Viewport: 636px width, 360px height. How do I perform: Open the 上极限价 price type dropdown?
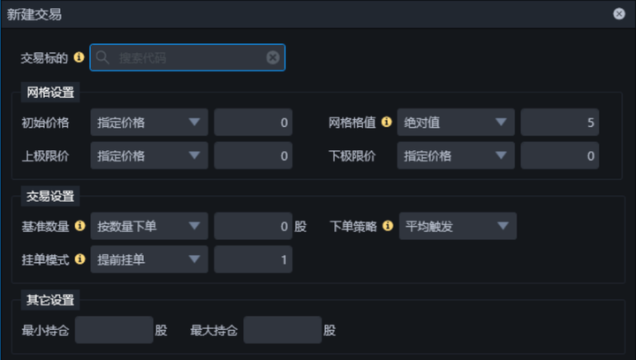pyautogui.click(x=149, y=155)
